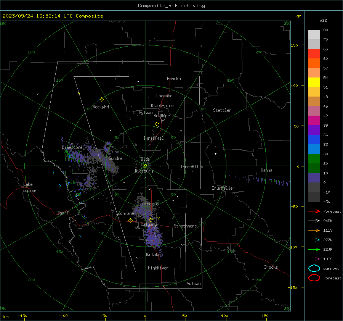
Task: Pick the purple 0–10 dBZ color swatch
Action: point(314,178)
